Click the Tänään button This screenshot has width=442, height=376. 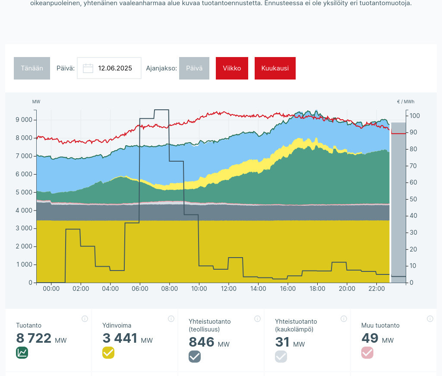coord(32,68)
